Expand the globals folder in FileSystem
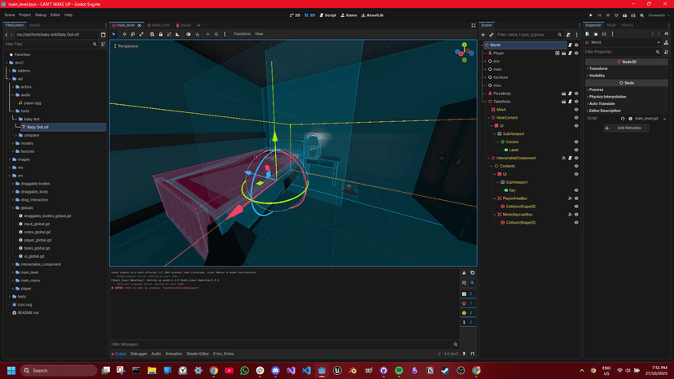 tap(14, 207)
